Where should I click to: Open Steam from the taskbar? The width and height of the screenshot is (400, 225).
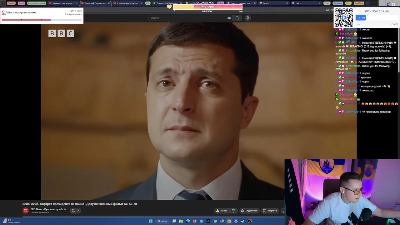point(243,221)
